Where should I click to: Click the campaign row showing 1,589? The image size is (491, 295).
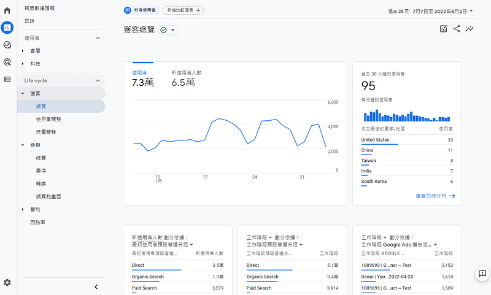tap(407, 288)
